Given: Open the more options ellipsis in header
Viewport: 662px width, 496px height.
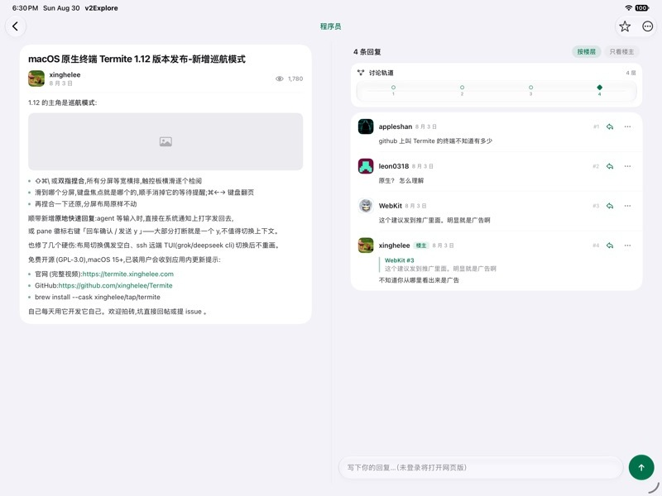Looking at the screenshot, I should click(647, 26).
